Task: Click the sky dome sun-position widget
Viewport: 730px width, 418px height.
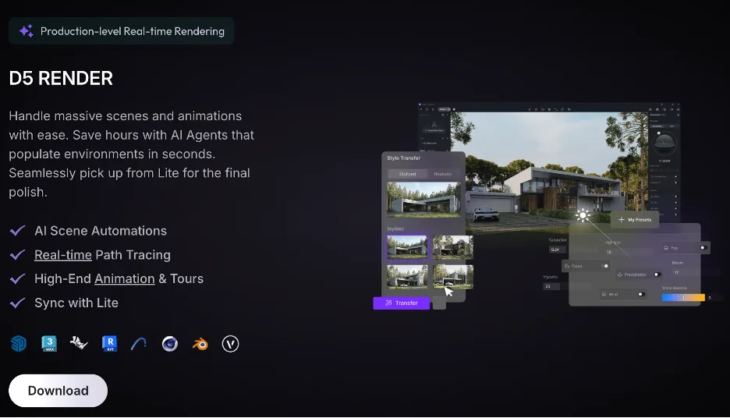Action: tap(664, 144)
